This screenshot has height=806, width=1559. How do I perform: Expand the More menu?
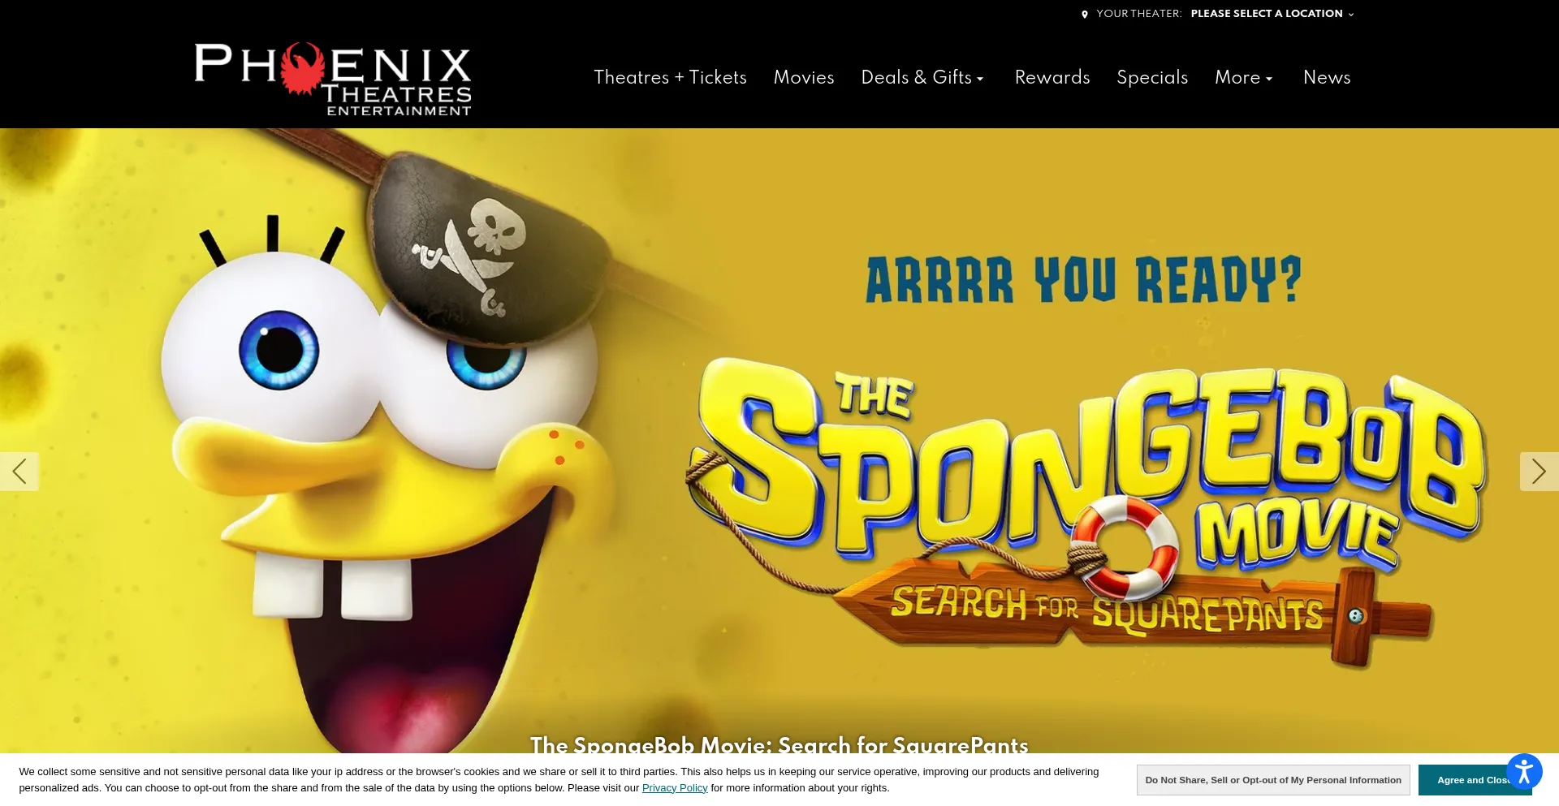click(x=1243, y=77)
